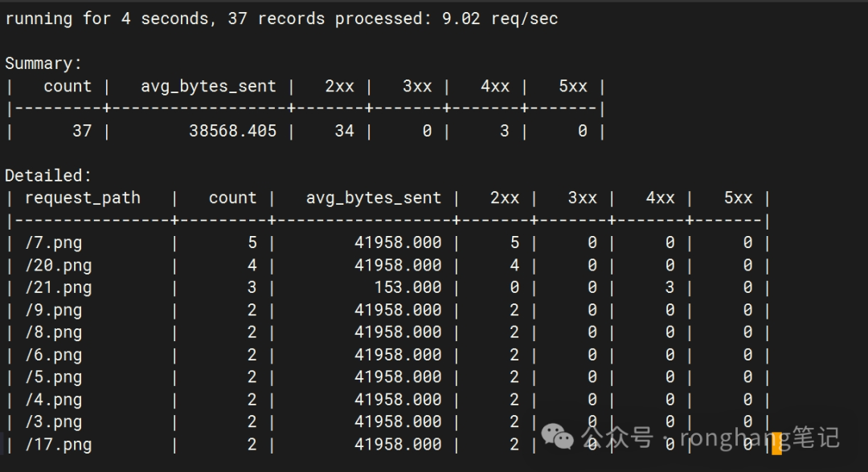The width and height of the screenshot is (868, 472).
Task: Click the 2xx column header
Action: click(x=505, y=197)
